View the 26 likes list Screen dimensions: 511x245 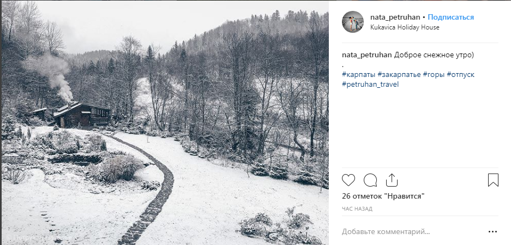pos(383,196)
